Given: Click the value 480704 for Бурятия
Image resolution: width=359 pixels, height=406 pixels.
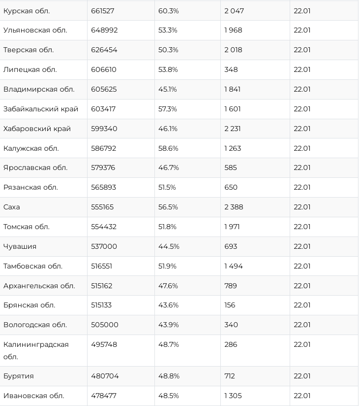Looking at the screenshot, I should (104, 376).
